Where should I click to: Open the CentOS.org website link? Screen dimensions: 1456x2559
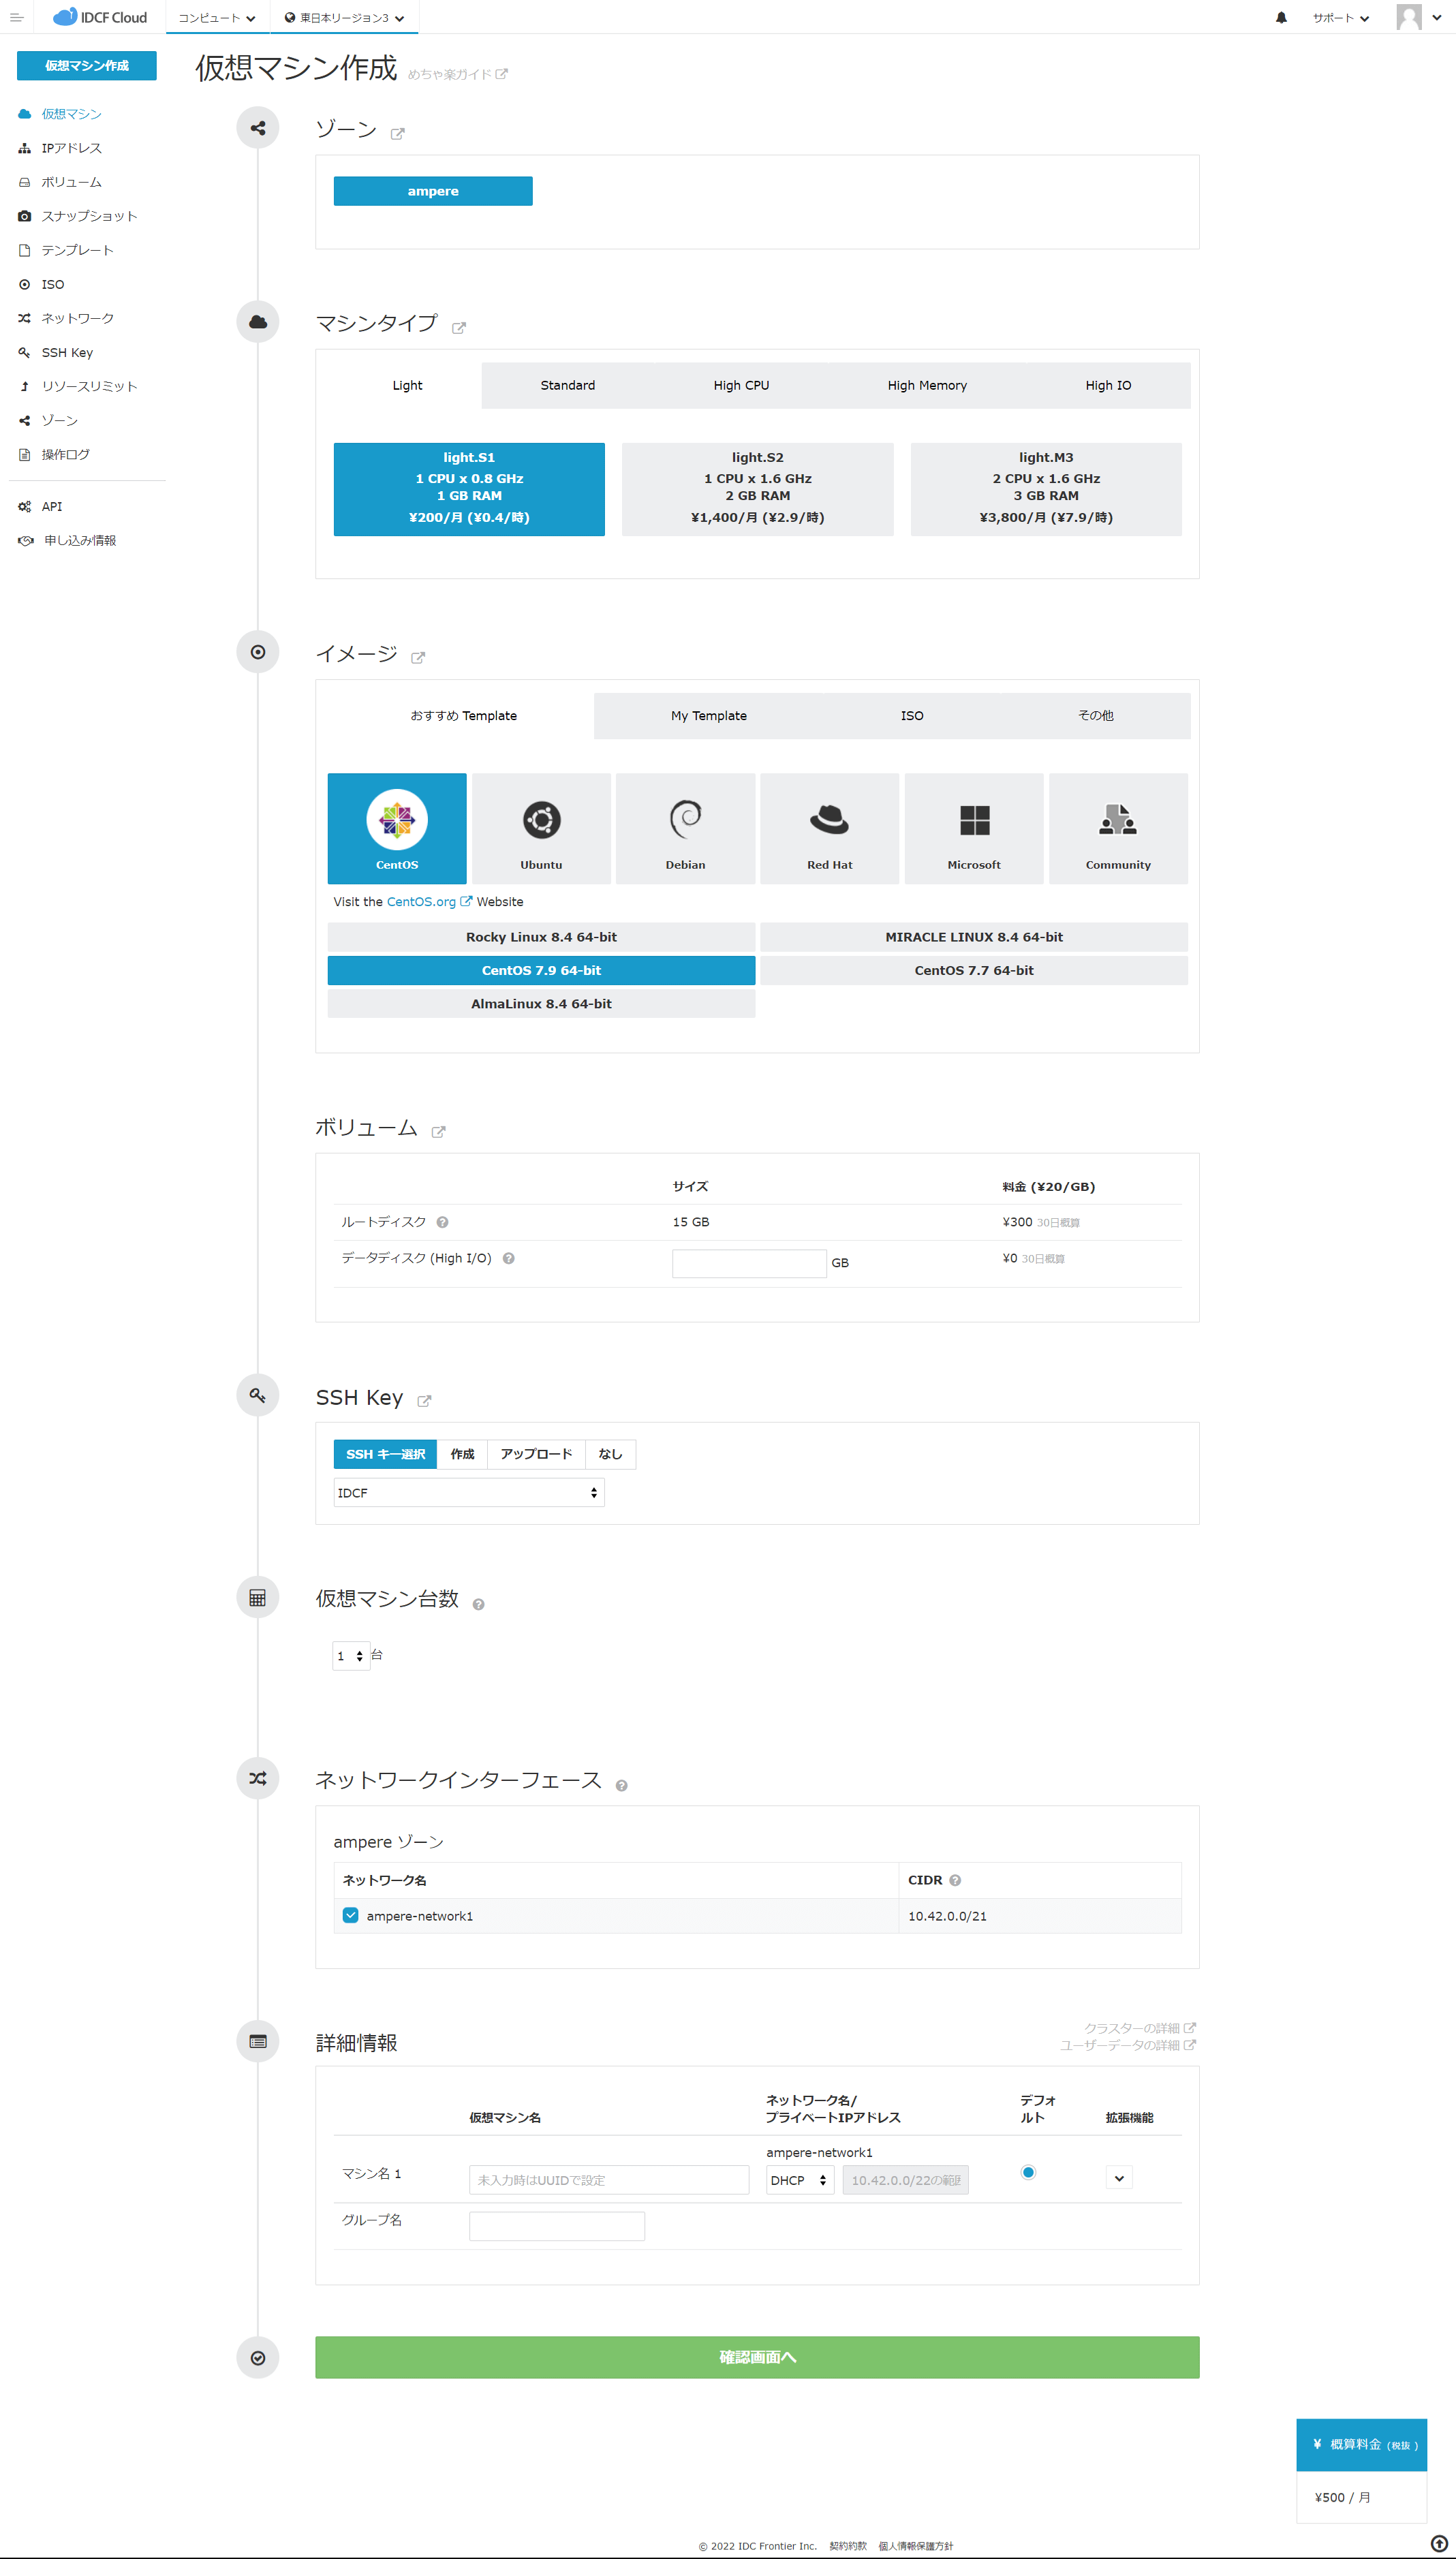click(x=421, y=902)
